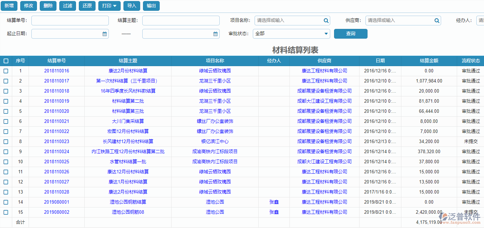Open the end date calendar picker icon
Viewport: 484px width, 228px height.
click(215, 33)
